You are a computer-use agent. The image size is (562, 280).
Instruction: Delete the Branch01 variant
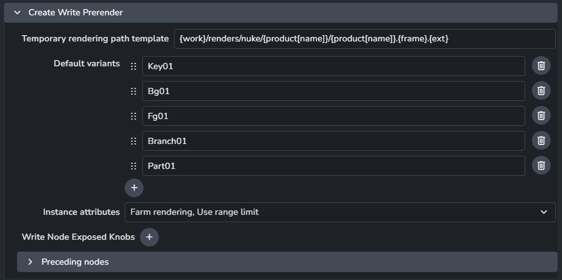coord(541,141)
